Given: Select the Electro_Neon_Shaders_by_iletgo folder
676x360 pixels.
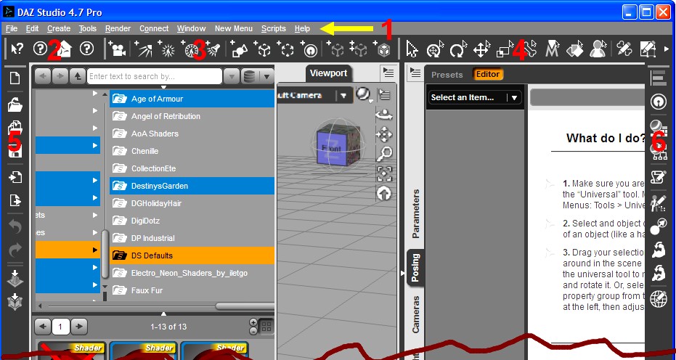Looking at the screenshot, I should [192, 273].
